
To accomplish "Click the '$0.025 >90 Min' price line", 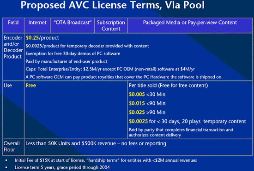I will pos(147,112).
